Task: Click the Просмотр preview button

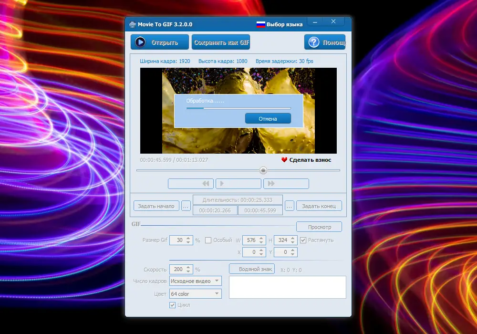Action: [x=319, y=227]
